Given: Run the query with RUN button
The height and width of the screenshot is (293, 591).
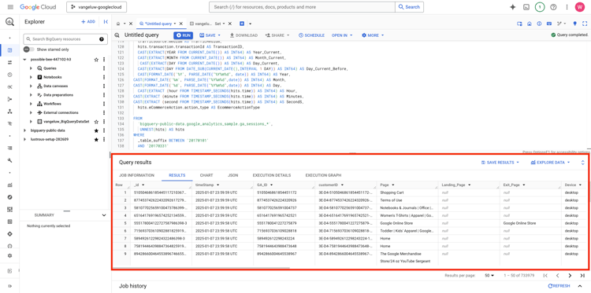Looking at the screenshot, I should click(x=184, y=35).
